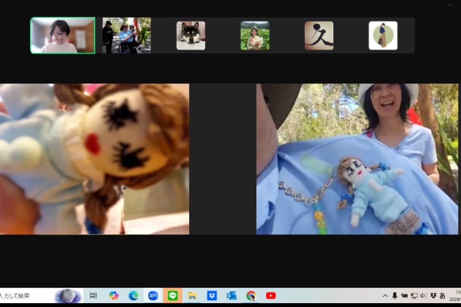Select the calligraphy 久 avatar participant
461x307 pixels.
click(319, 35)
